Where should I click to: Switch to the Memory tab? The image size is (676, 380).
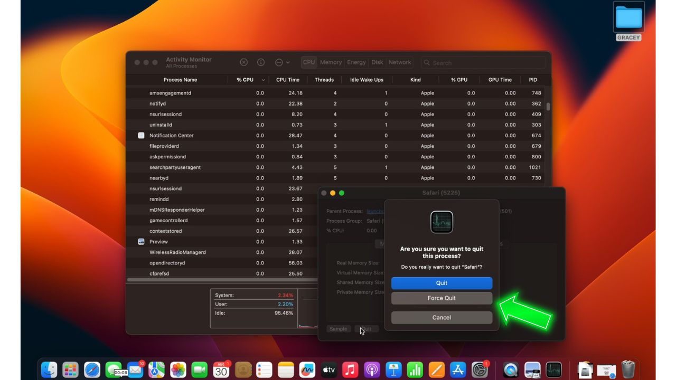point(331,62)
